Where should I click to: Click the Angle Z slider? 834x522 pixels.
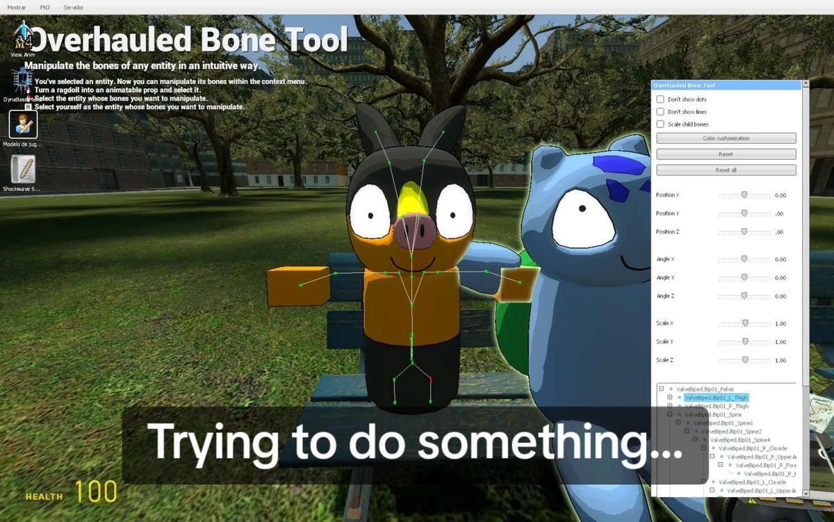744,296
